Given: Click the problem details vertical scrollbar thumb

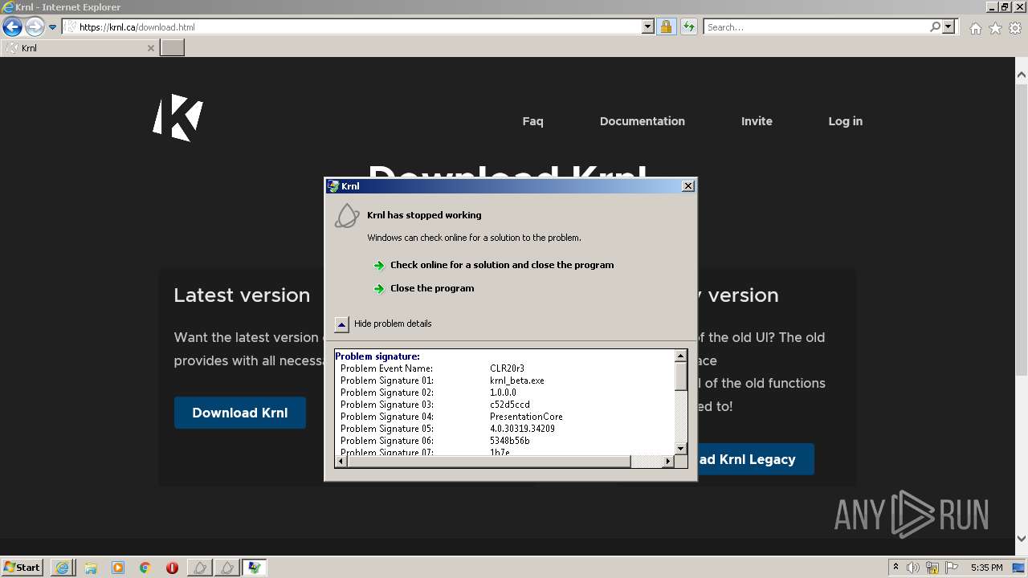Looking at the screenshot, I should (681, 377).
